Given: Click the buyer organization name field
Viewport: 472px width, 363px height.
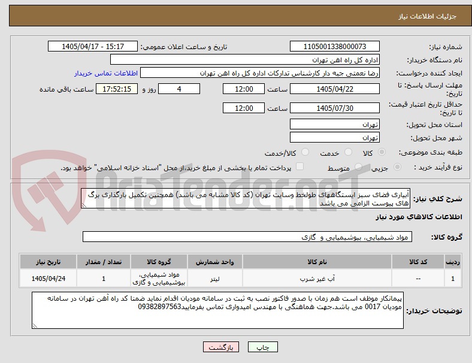Looking at the screenshot, I should click(245, 59).
